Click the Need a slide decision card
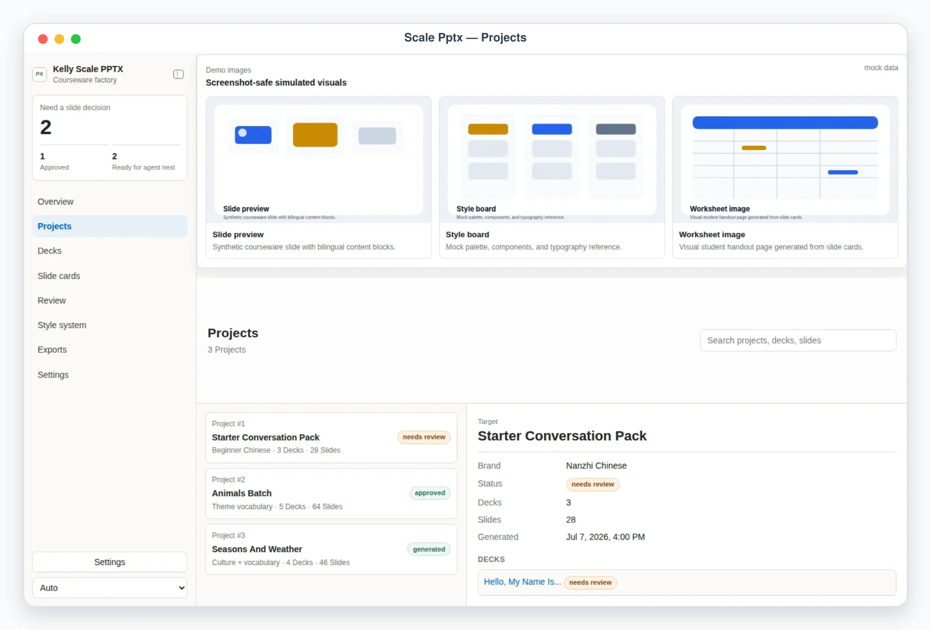This screenshot has height=630, width=931. [110, 138]
